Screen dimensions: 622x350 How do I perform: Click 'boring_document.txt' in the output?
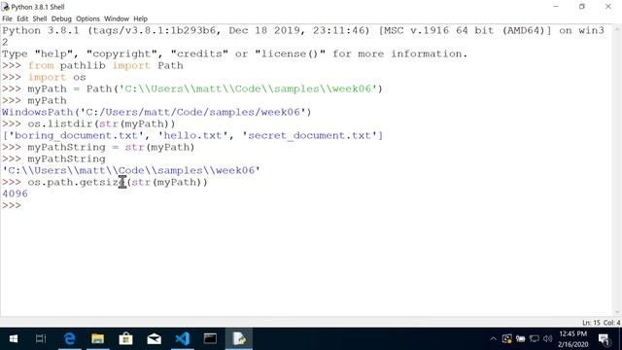coord(76,136)
